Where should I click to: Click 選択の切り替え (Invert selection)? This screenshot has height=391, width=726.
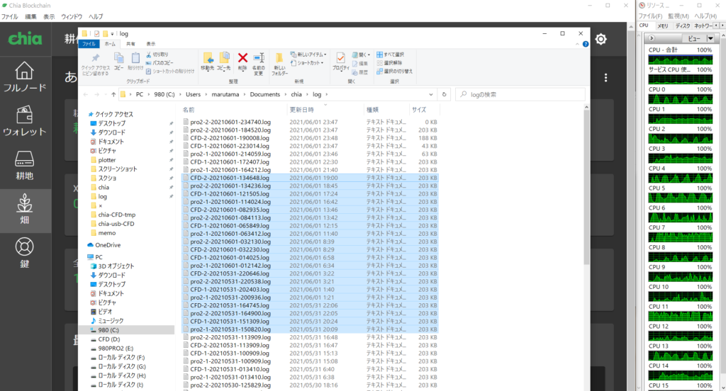(394, 72)
